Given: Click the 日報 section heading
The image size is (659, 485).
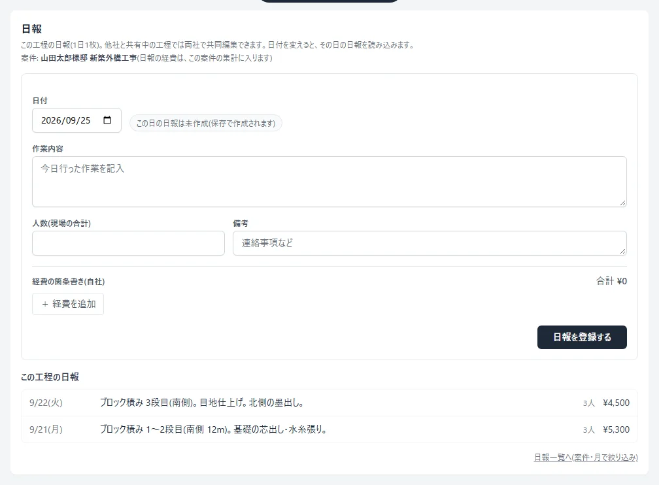Looking at the screenshot, I should tap(31, 29).
